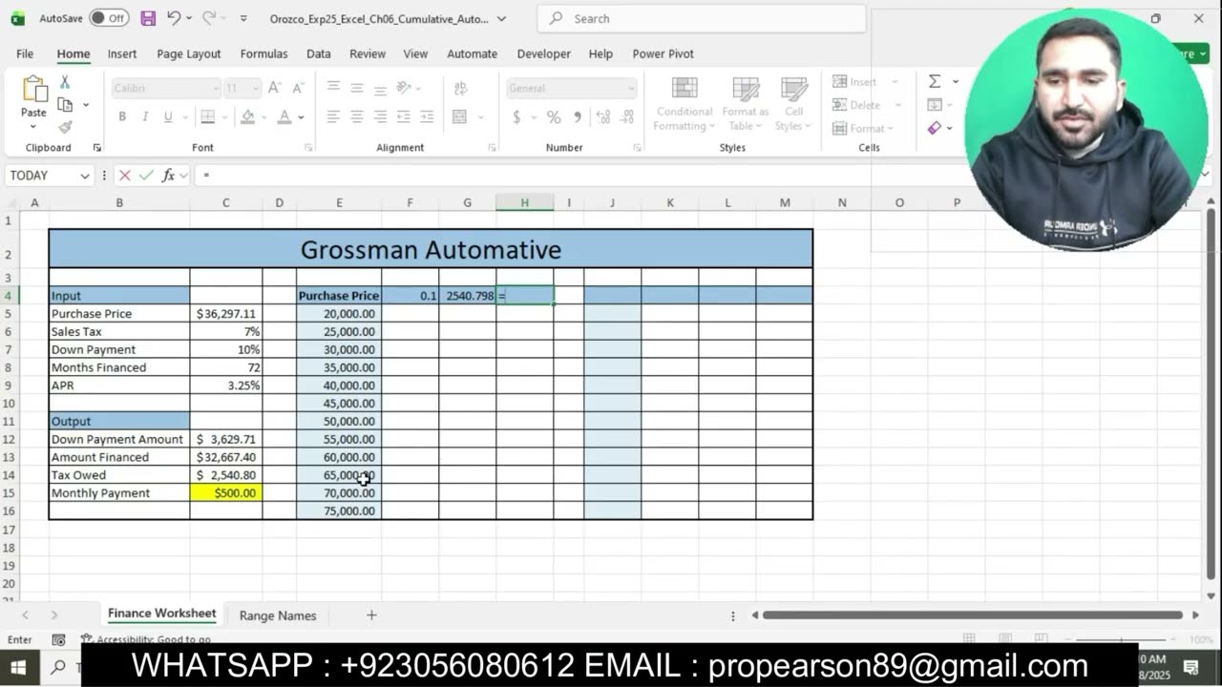Click the Cut scissors icon
Viewport: 1222px width, 687px height.
click(65, 82)
